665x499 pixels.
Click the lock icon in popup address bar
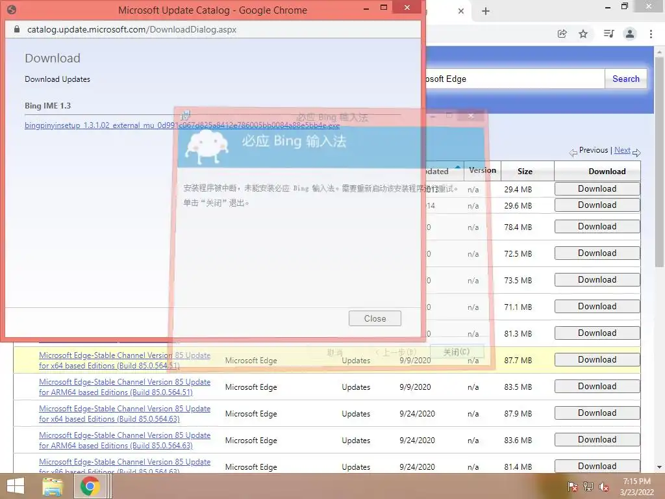point(17,29)
